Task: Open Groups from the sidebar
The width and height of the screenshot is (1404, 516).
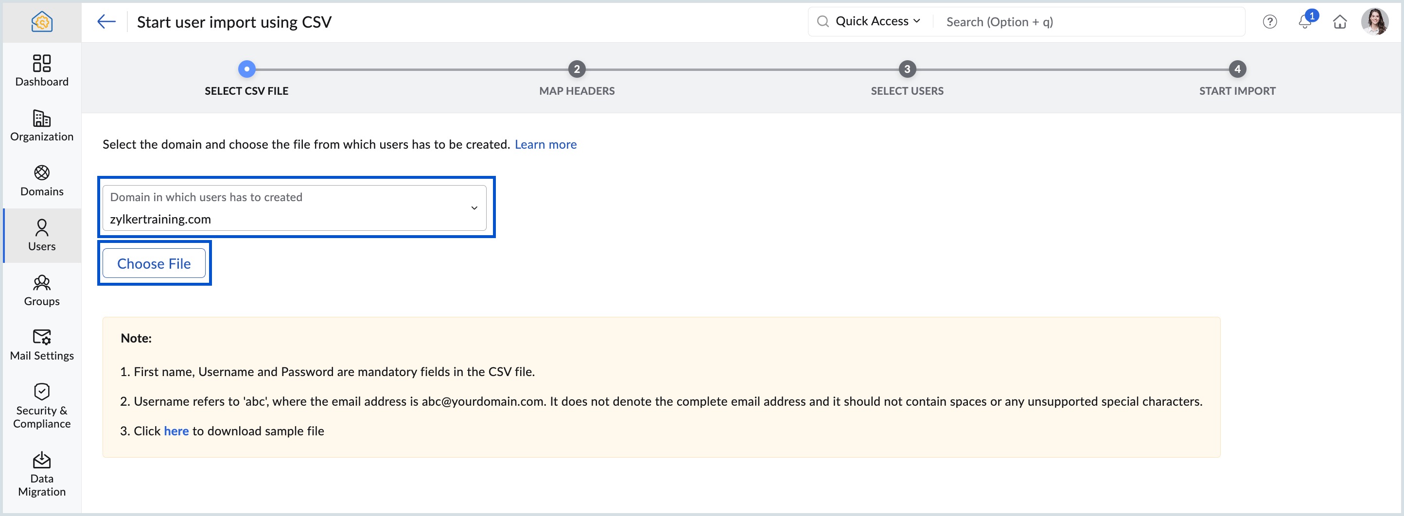Action: pos(42,291)
